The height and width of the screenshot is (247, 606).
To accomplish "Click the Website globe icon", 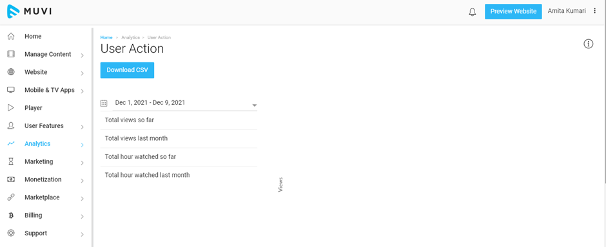I will pyautogui.click(x=11, y=72).
